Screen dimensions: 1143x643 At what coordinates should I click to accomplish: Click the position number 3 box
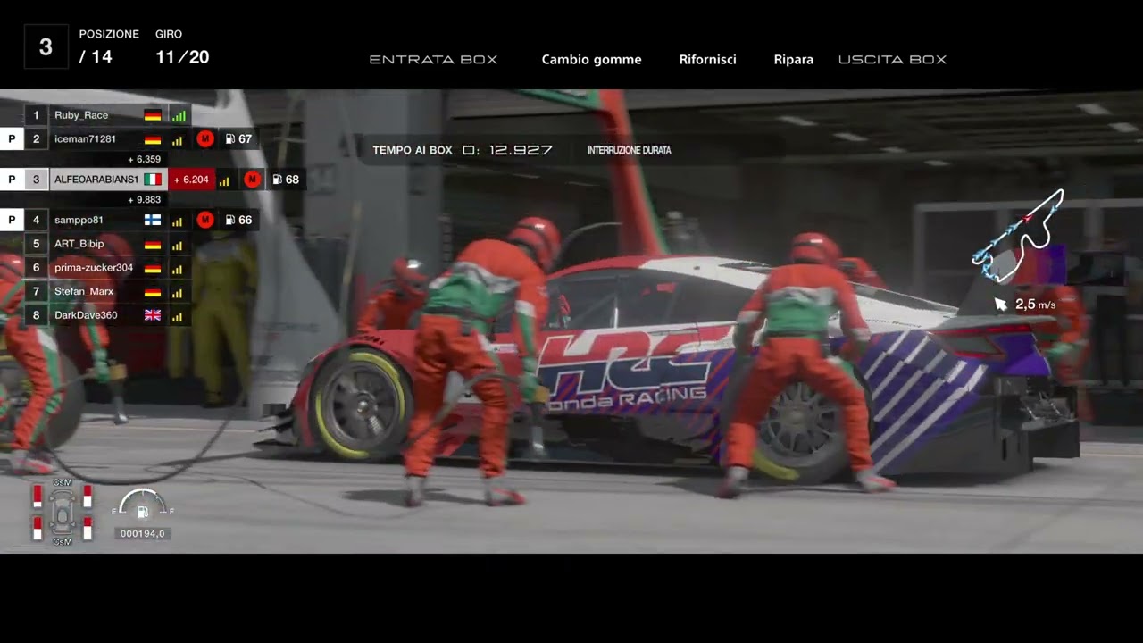point(46,46)
